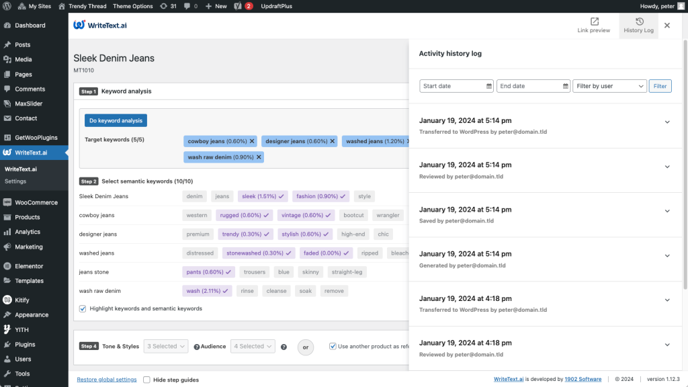Open the Start date calendar picker icon
688x387 pixels.
pos(488,86)
